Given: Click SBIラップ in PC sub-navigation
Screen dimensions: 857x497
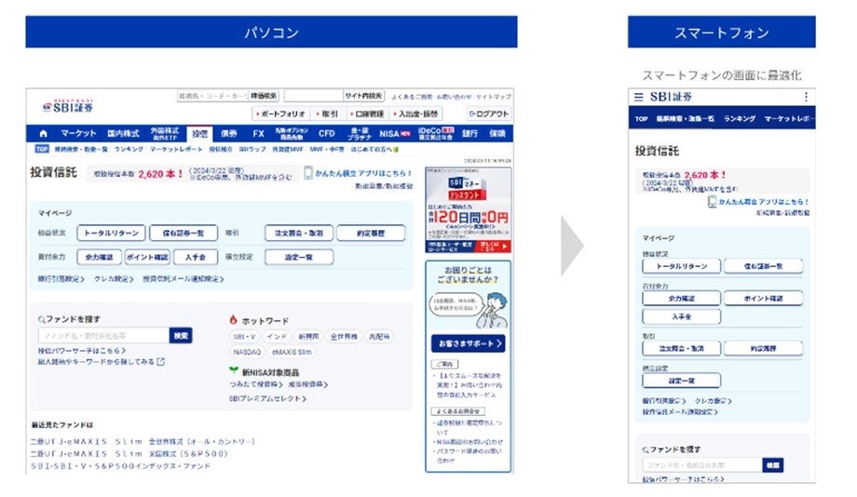Looking at the screenshot, I should click(252, 149).
